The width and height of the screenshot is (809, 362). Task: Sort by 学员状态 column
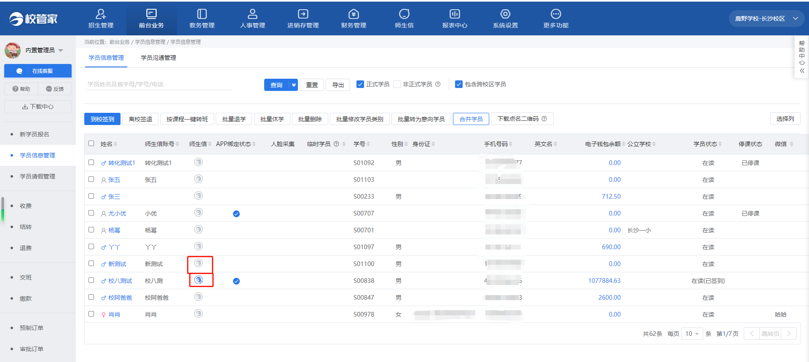click(x=720, y=144)
